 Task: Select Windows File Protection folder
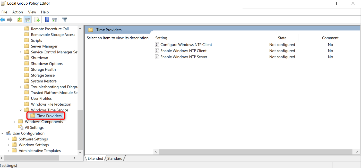click(51, 104)
